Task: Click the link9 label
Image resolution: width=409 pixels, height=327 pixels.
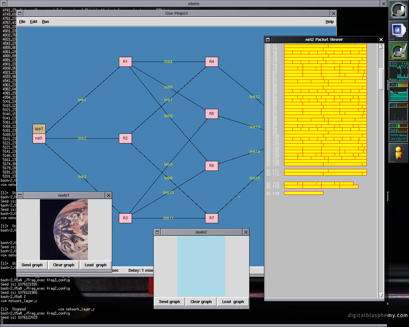Action: click(168, 165)
